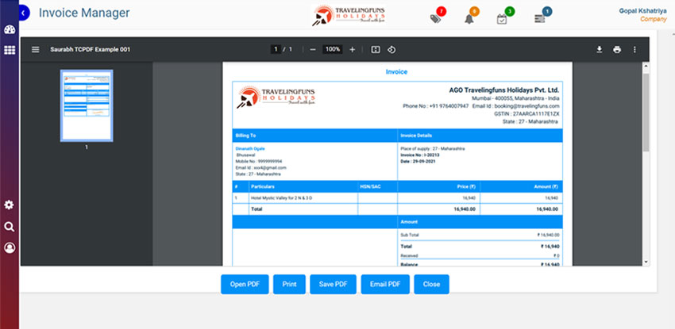Toggle fit to page in PDF toolbar
The image size is (675, 329).
tap(376, 49)
